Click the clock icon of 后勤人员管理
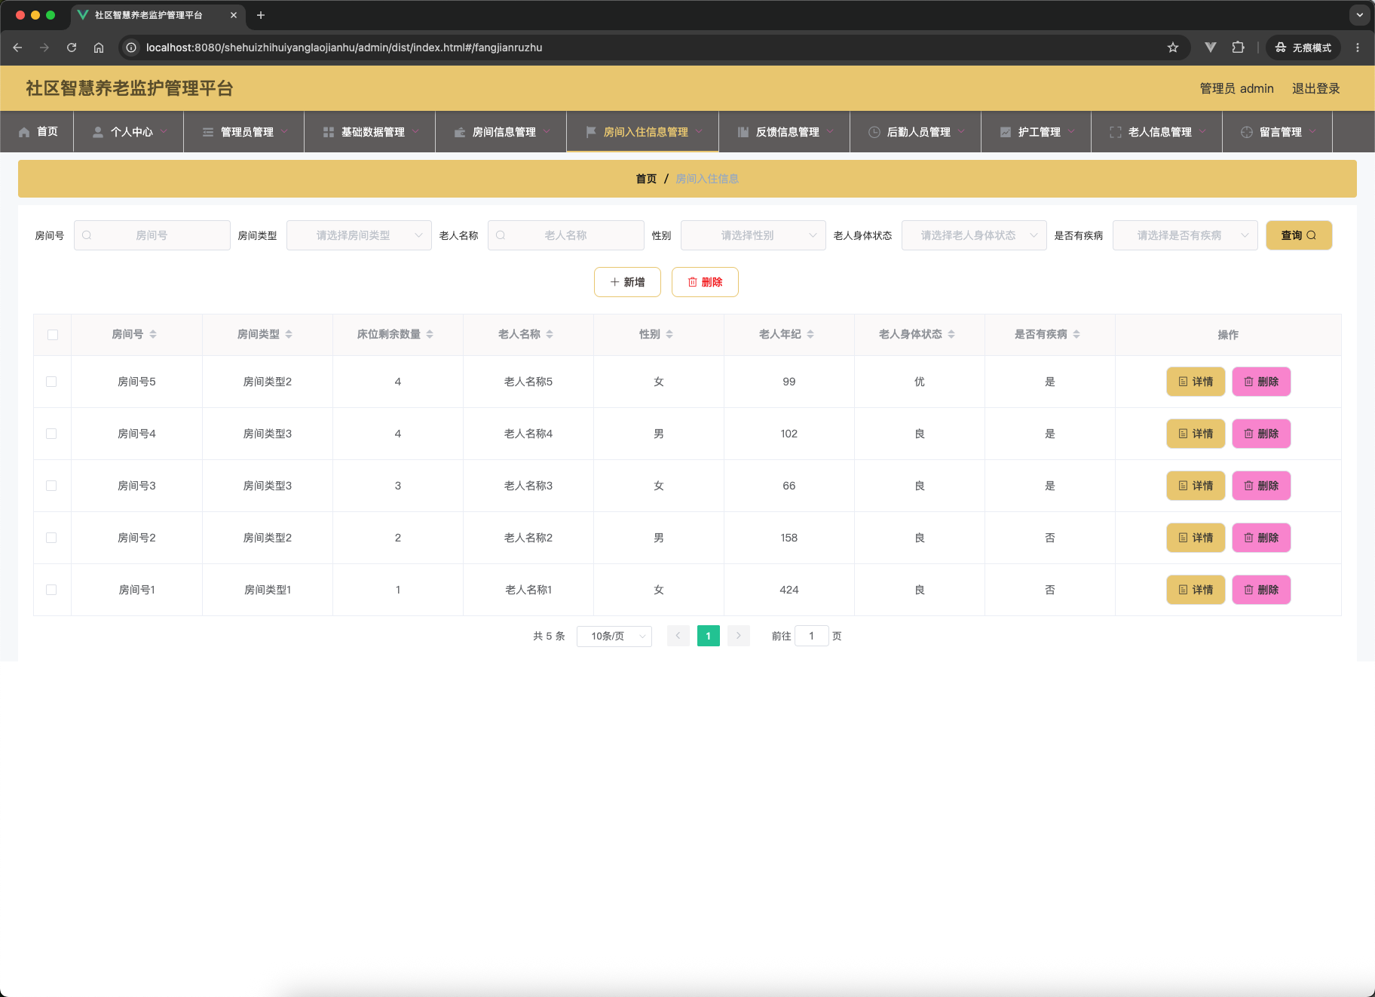Screen dimensions: 1375x997 click(874, 132)
